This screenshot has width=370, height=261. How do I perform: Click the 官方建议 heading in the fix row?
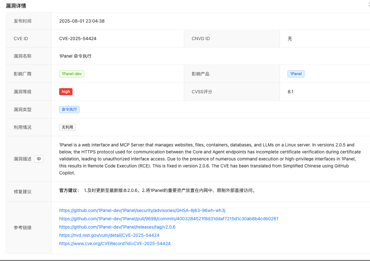(x=69, y=190)
